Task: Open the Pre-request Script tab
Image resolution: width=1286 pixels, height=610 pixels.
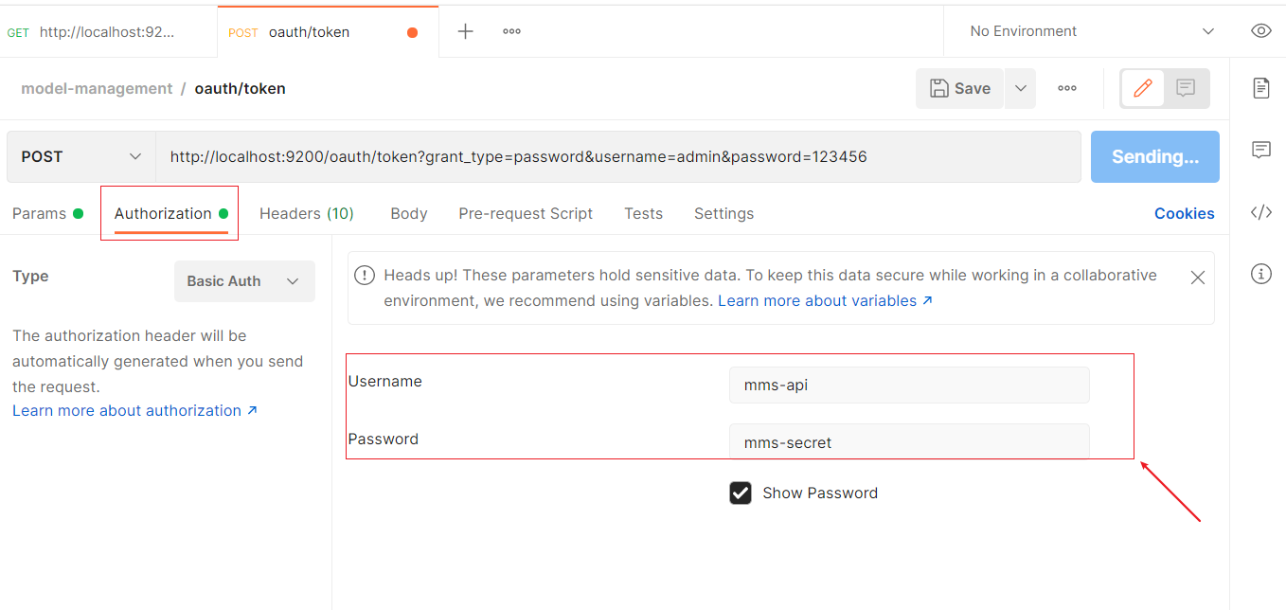Action: pyautogui.click(x=526, y=213)
